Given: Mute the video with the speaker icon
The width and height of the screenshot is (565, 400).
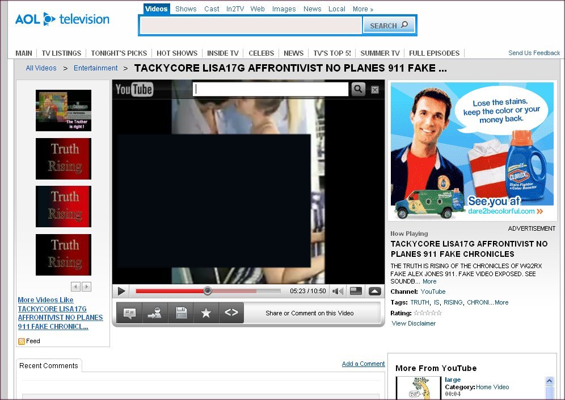Looking at the screenshot, I should pyautogui.click(x=338, y=291).
